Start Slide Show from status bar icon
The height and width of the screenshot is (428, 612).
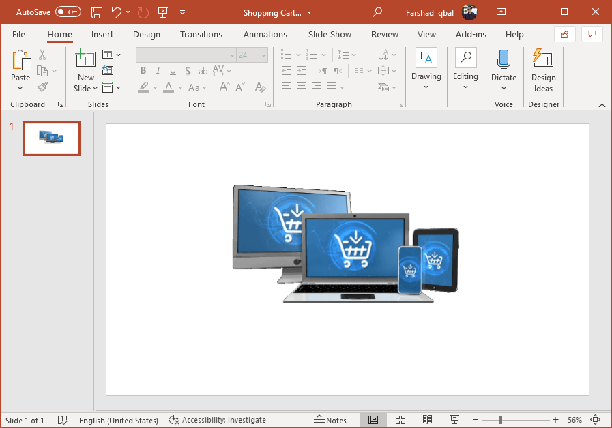coord(454,420)
